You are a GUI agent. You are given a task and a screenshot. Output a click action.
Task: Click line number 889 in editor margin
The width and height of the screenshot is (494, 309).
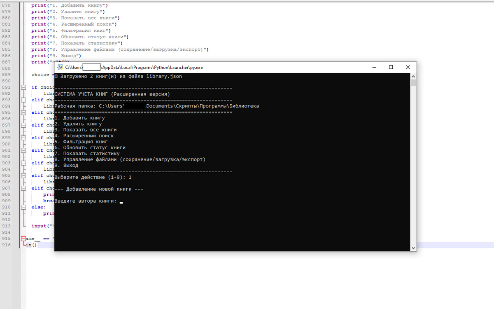tap(6, 75)
